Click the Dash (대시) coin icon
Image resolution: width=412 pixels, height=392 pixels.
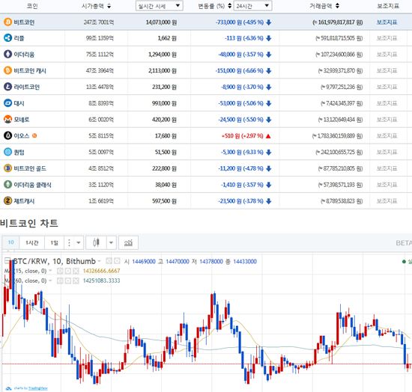tap(8, 103)
